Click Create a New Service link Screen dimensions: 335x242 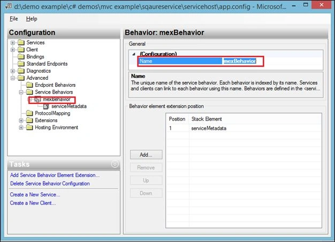tap(35, 194)
